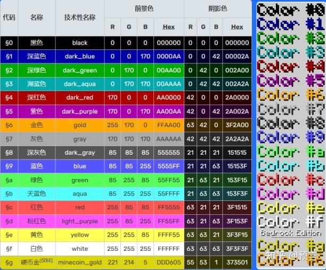The image size is (326, 270).
Task: Click the §9 code cell
Action: click(9, 166)
